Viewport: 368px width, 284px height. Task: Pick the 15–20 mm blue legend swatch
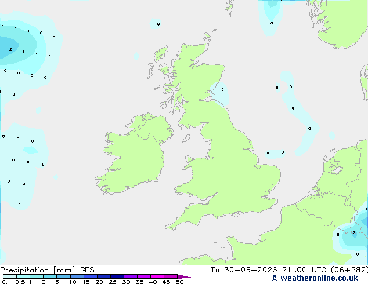[91, 276]
